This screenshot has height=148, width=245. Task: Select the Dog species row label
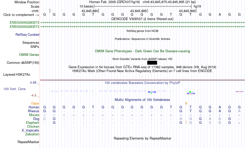point(36,119)
